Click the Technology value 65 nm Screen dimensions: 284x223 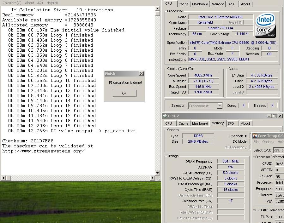tap(197, 34)
